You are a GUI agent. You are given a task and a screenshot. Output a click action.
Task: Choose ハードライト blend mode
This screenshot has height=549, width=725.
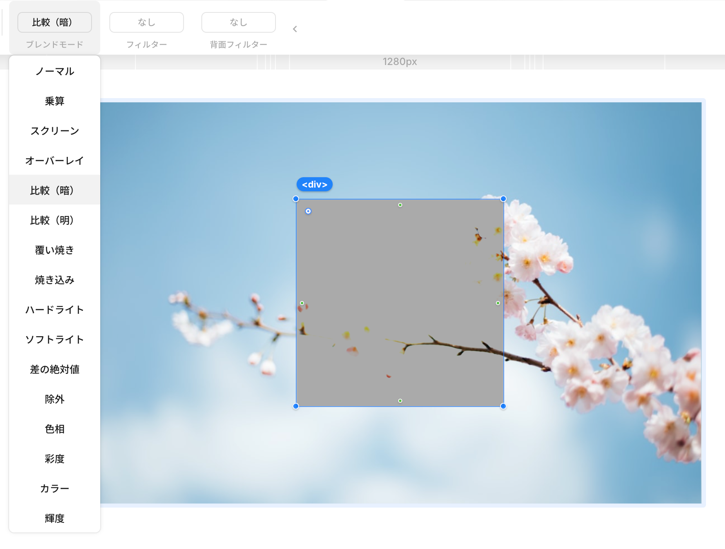(x=55, y=310)
